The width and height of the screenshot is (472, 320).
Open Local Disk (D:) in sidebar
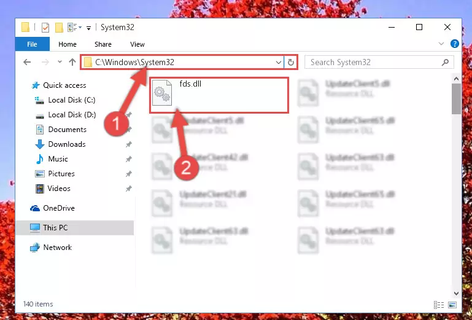click(65, 115)
